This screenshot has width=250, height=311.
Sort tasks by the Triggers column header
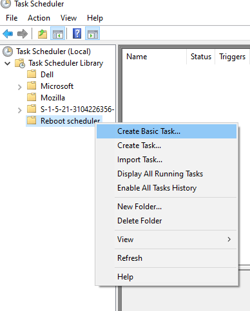[x=232, y=57]
